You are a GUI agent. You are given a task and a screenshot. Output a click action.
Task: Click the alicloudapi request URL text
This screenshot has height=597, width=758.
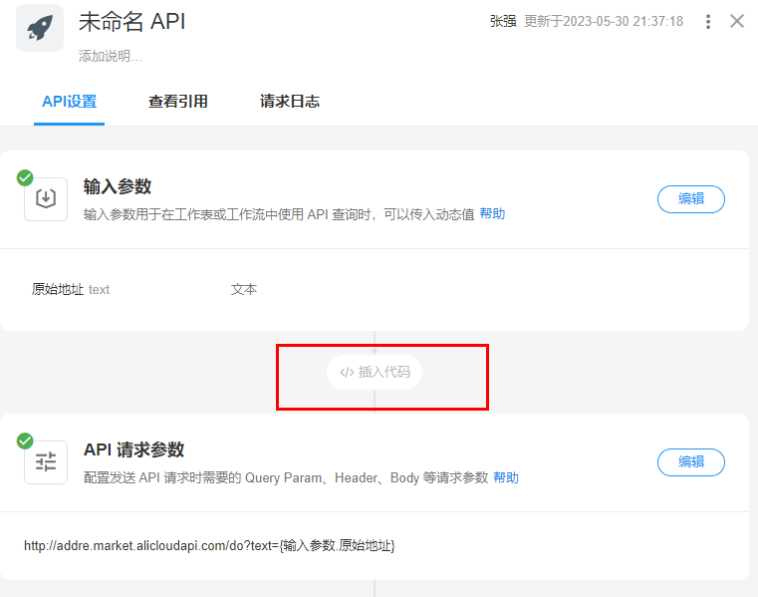coord(209,546)
